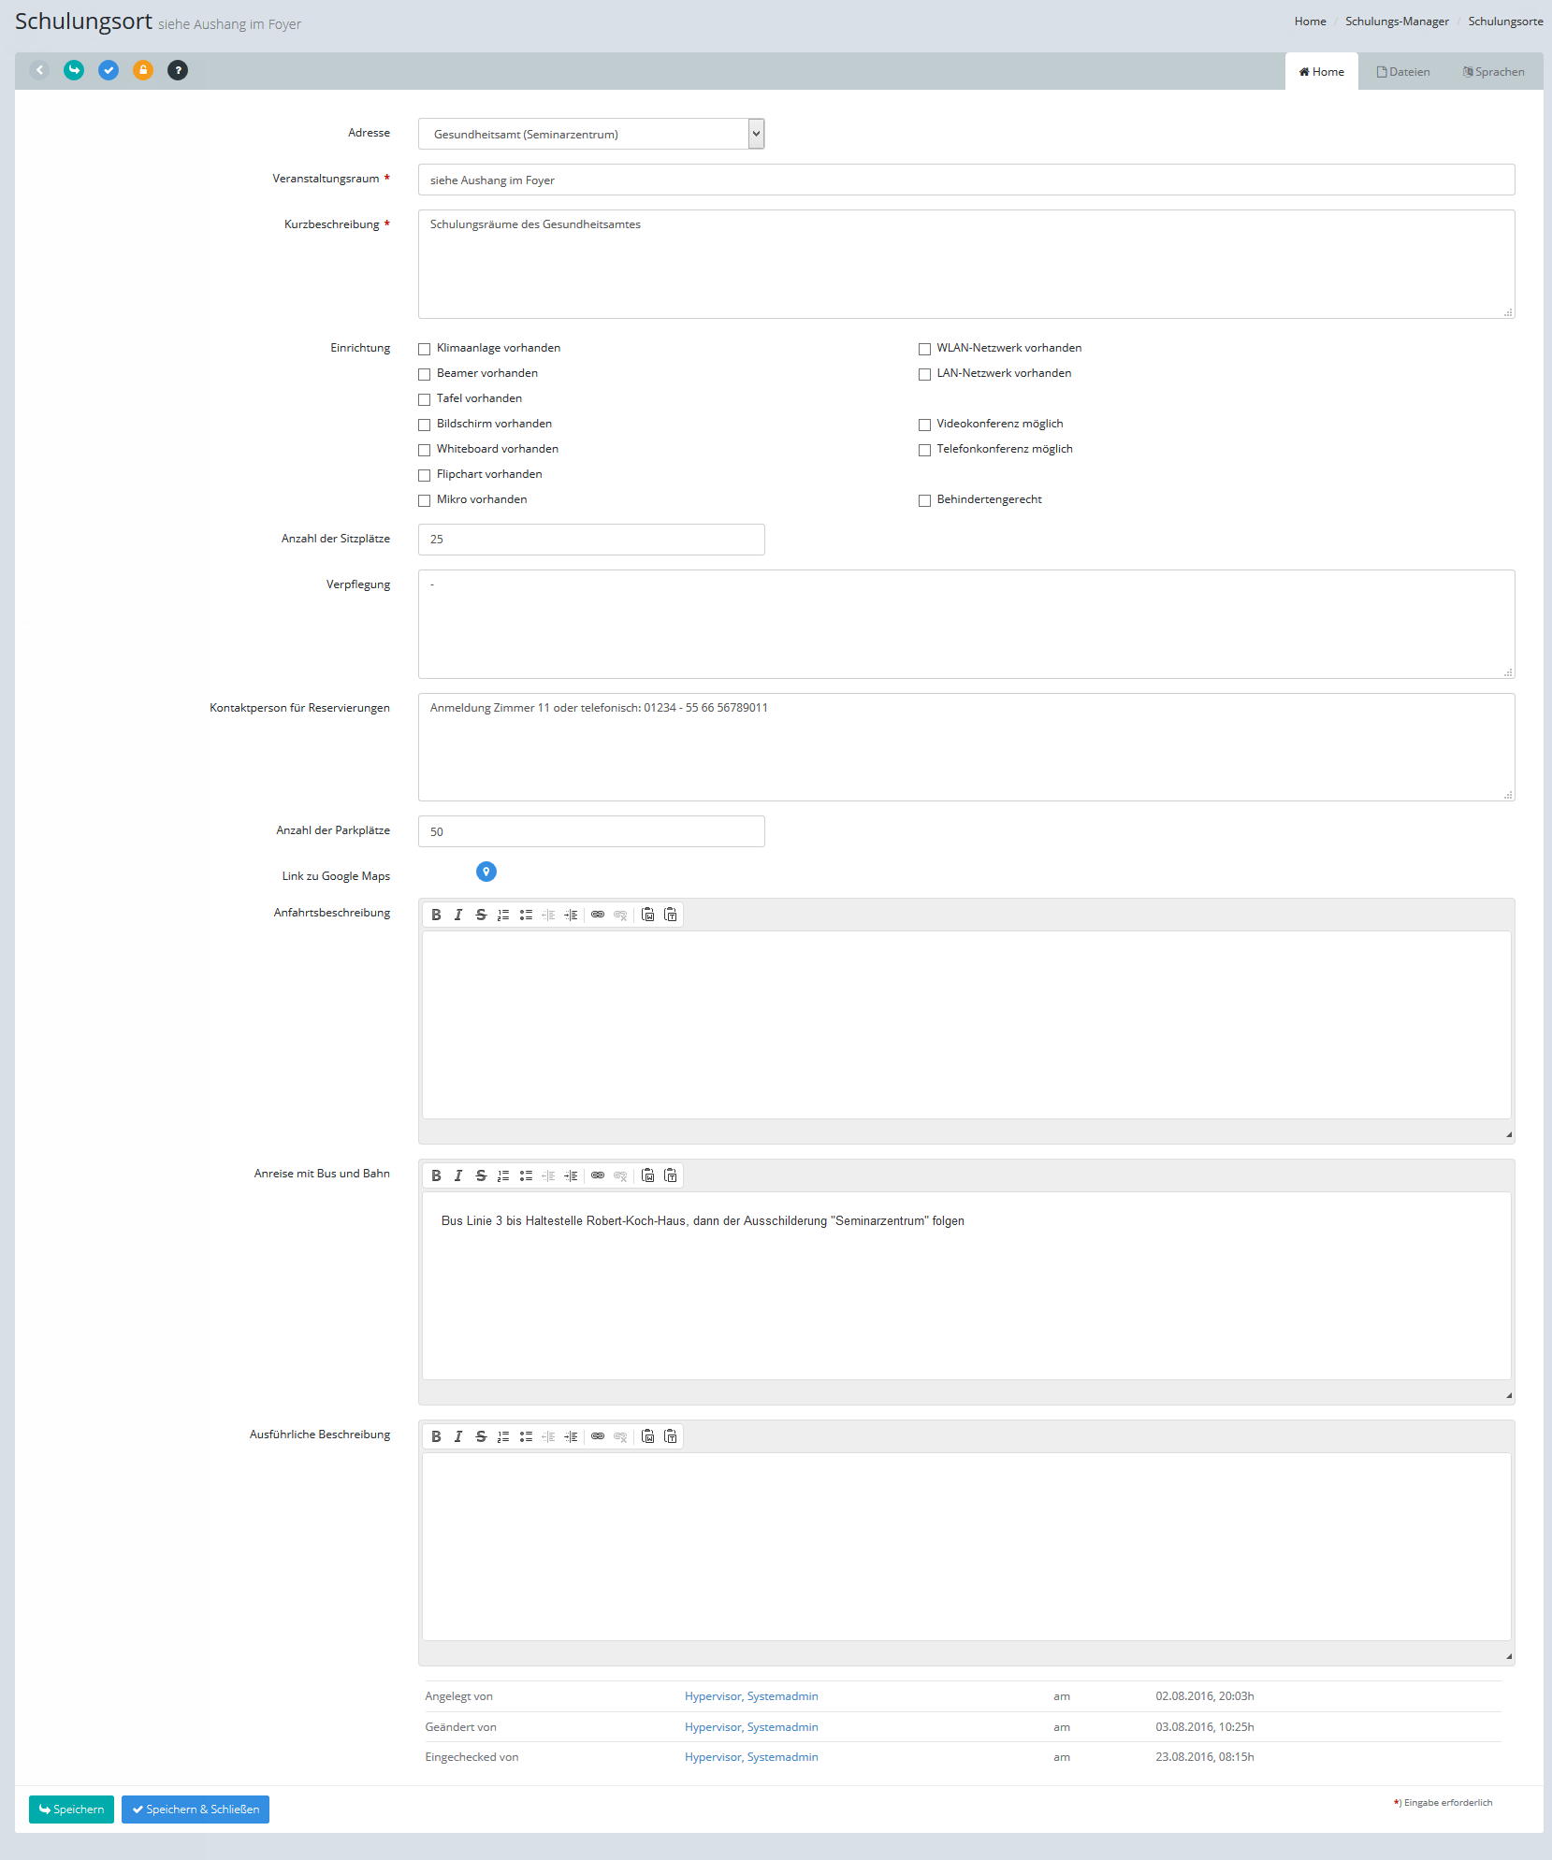Tick the Behindertengerecht checkbox
The width and height of the screenshot is (1552, 1860).
point(924,500)
